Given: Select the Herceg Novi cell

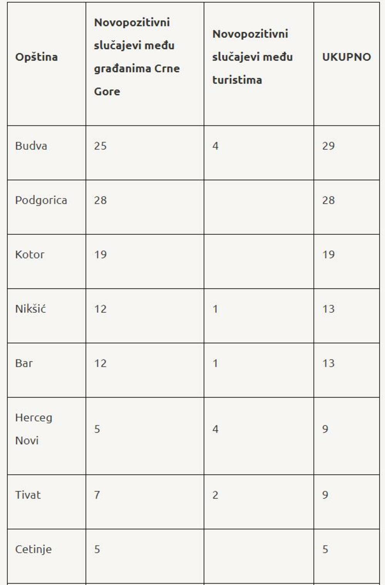Looking at the screenshot, I should (x=33, y=429).
